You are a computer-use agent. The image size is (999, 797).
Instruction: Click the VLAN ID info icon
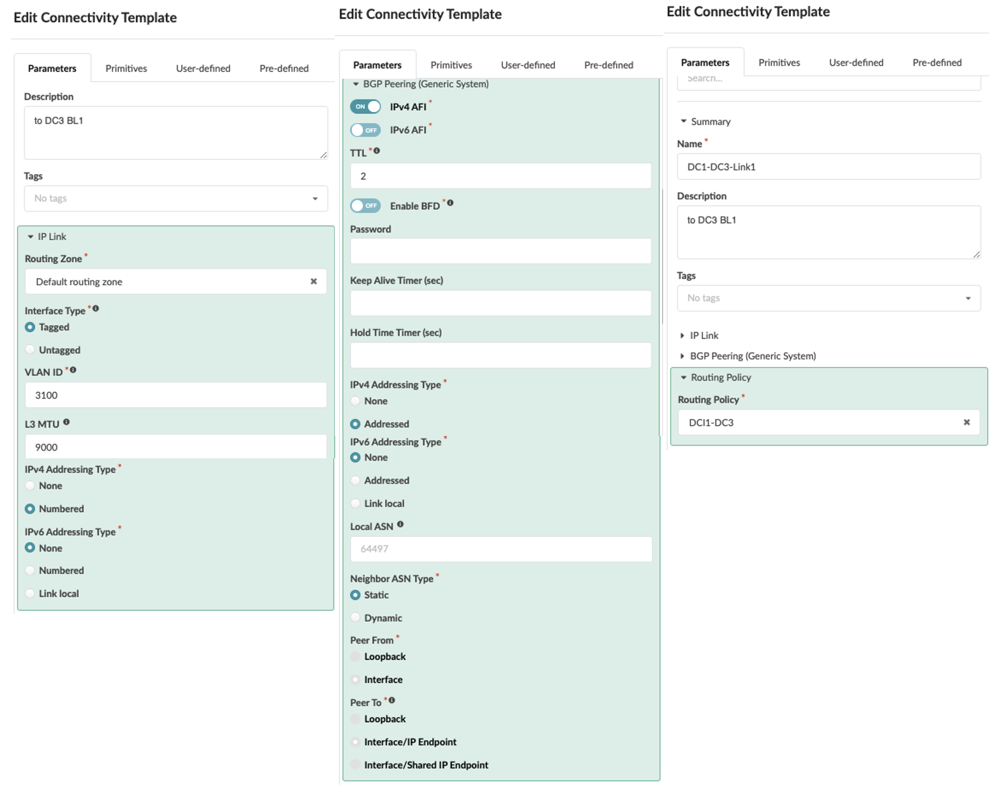[73, 370]
